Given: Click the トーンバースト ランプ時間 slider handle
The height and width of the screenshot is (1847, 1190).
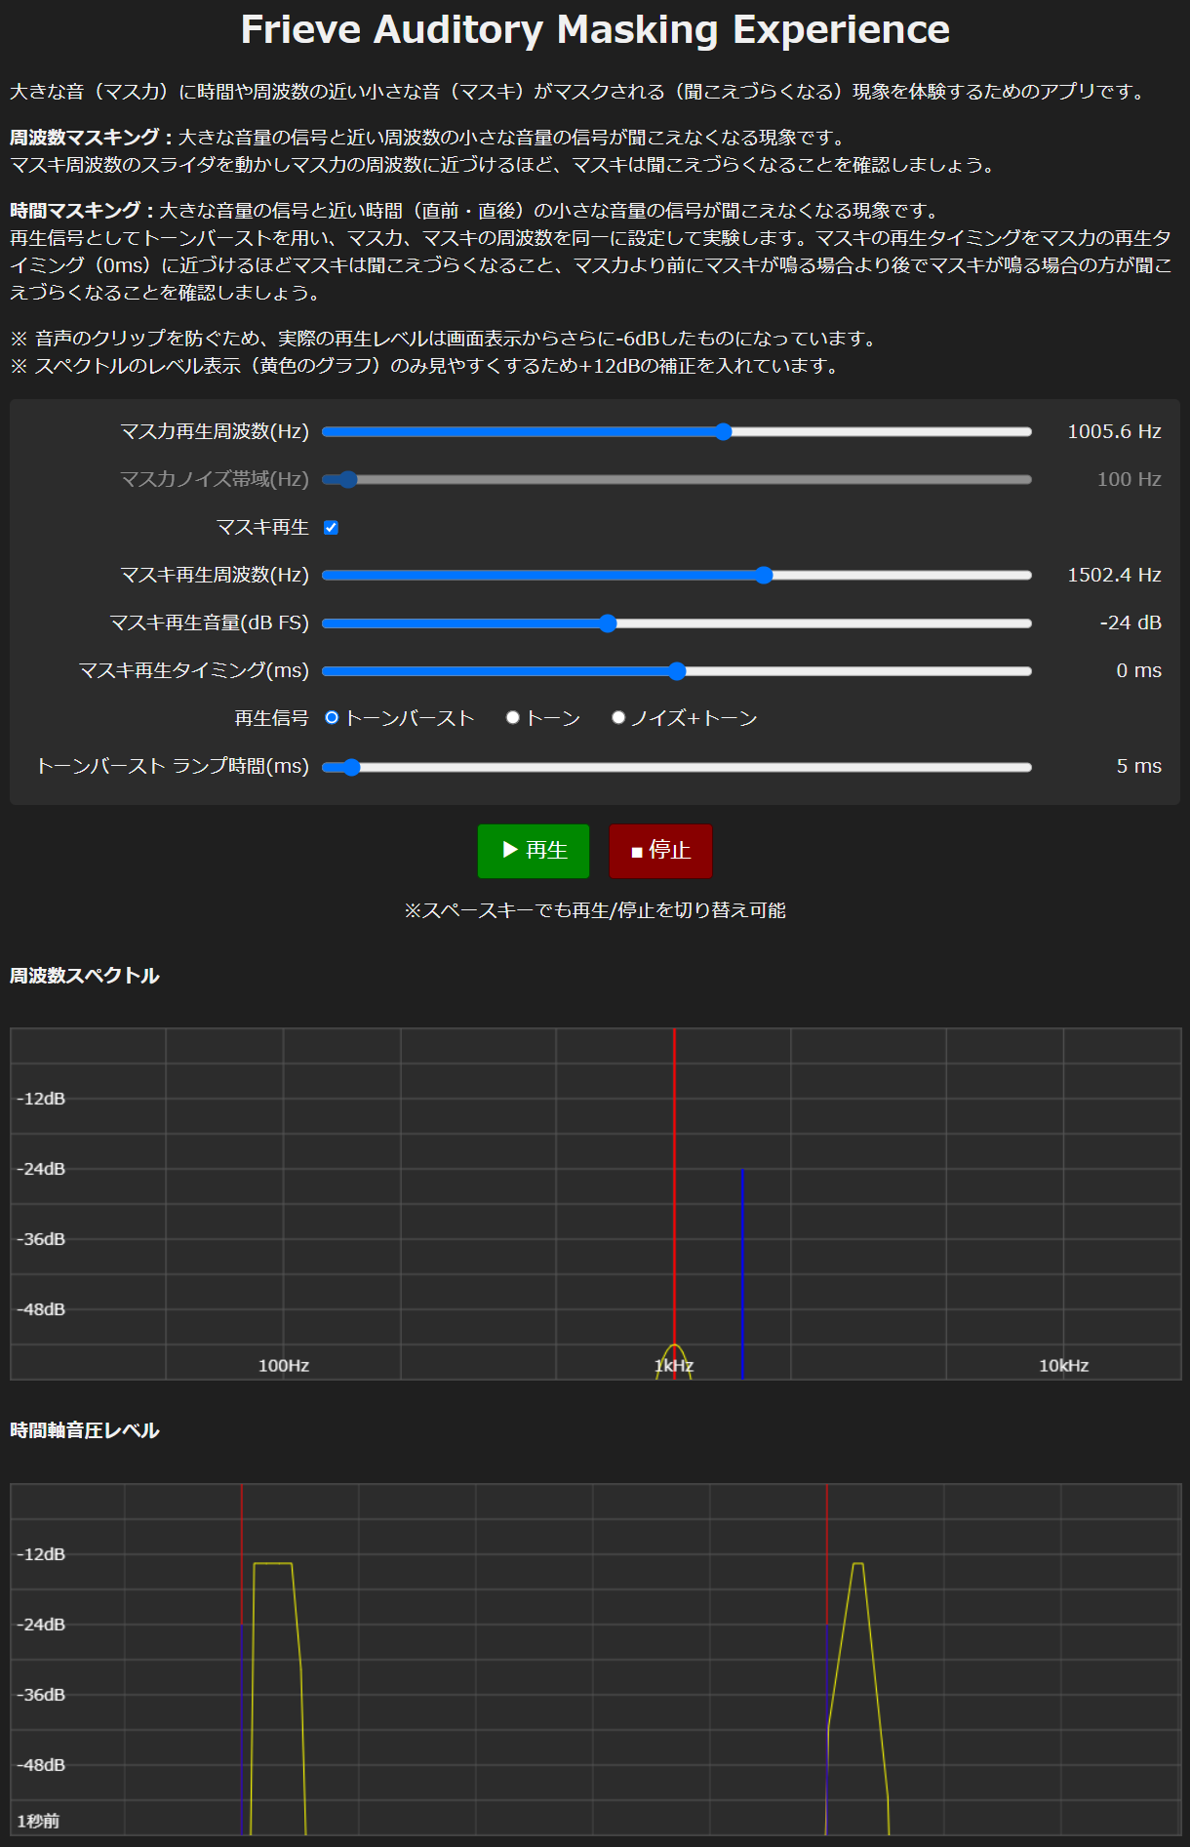Looking at the screenshot, I should [351, 767].
